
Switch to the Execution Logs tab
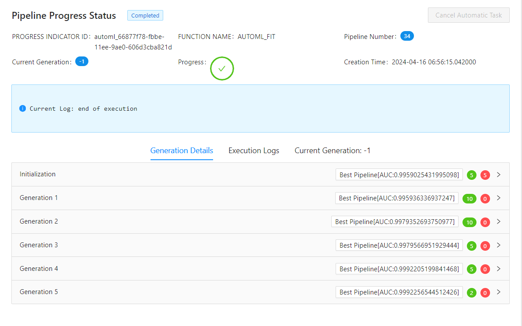[x=254, y=151]
